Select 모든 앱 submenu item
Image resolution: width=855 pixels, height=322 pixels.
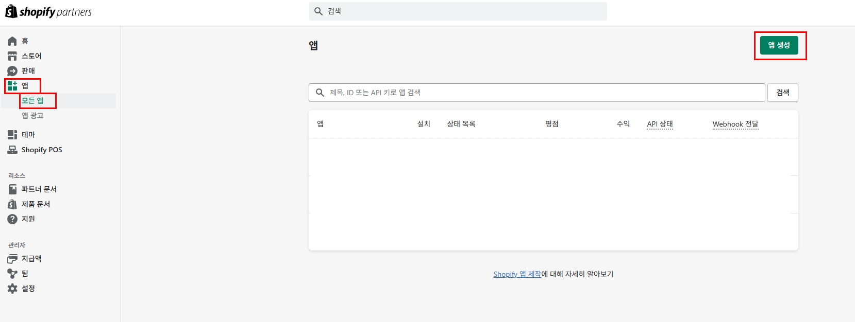[32, 101]
